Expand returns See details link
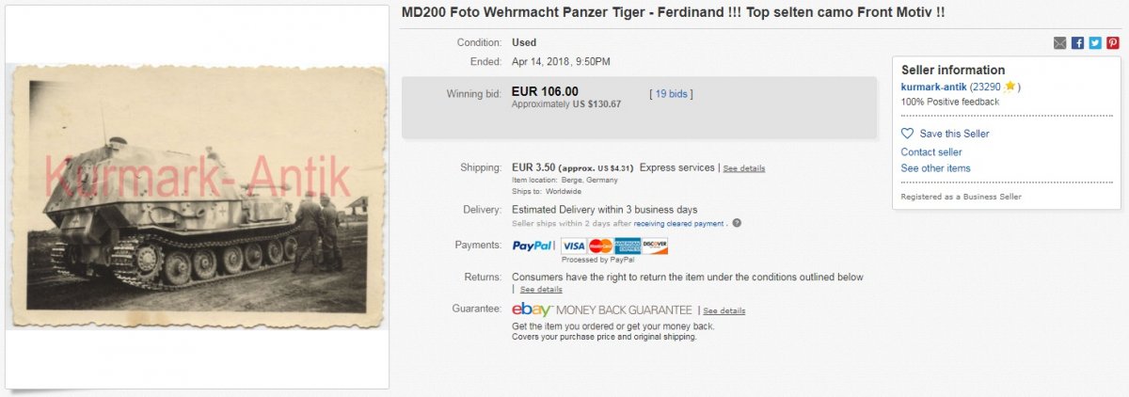1129x397 pixels. tap(541, 290)
